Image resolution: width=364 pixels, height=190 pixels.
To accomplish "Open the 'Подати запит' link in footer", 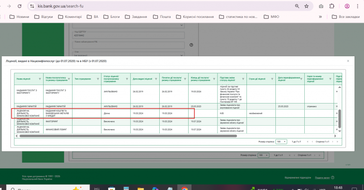I will pos(322,178).
